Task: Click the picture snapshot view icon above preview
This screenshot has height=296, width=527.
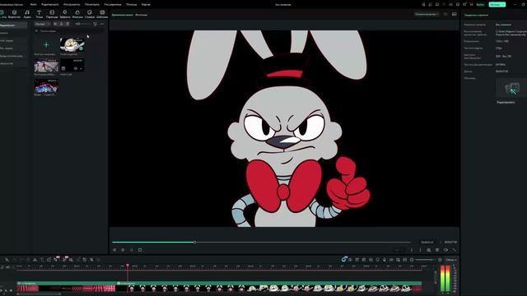Action: pyautogui.click(x=454, y=15)
